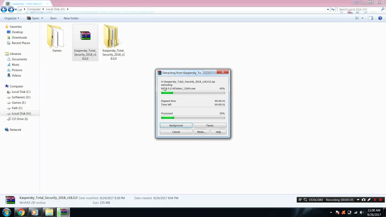
Task: Click the Open toolbar button
Action: 33,18
